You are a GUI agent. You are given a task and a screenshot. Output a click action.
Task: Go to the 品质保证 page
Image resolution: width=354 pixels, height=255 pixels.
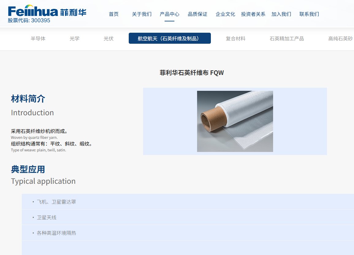pos(197,14)
